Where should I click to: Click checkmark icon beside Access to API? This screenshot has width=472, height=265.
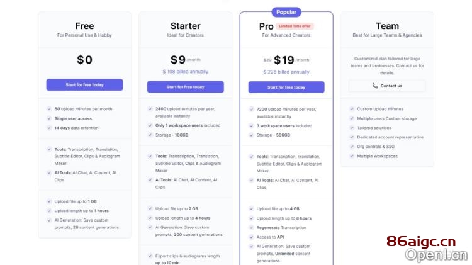(251, 237)
